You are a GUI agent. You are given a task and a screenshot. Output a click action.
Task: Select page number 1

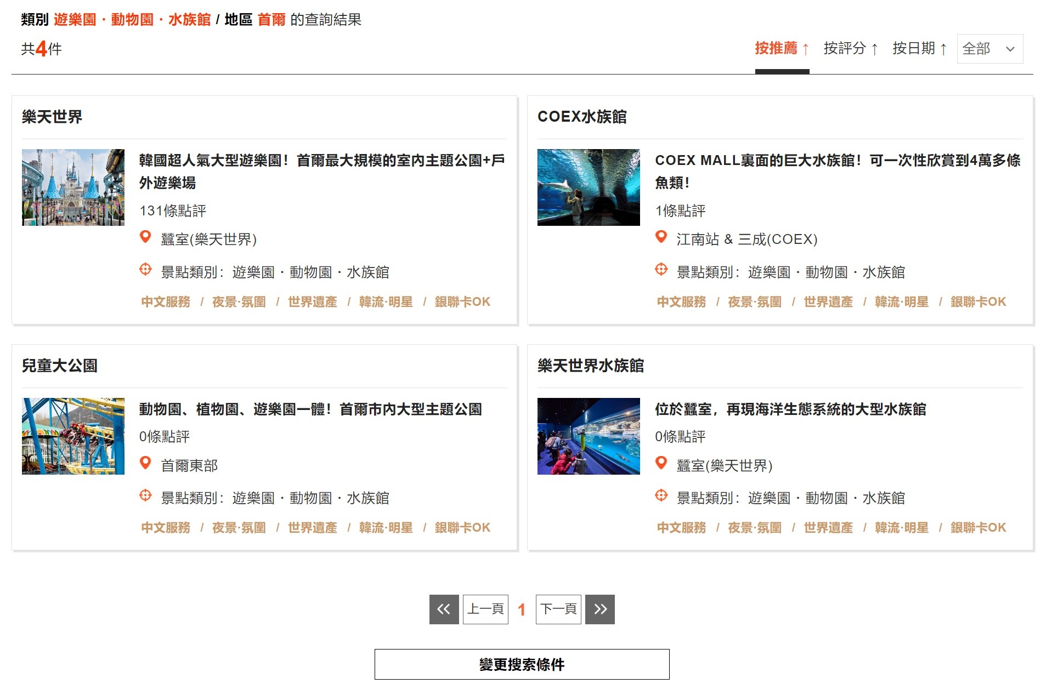522,609
